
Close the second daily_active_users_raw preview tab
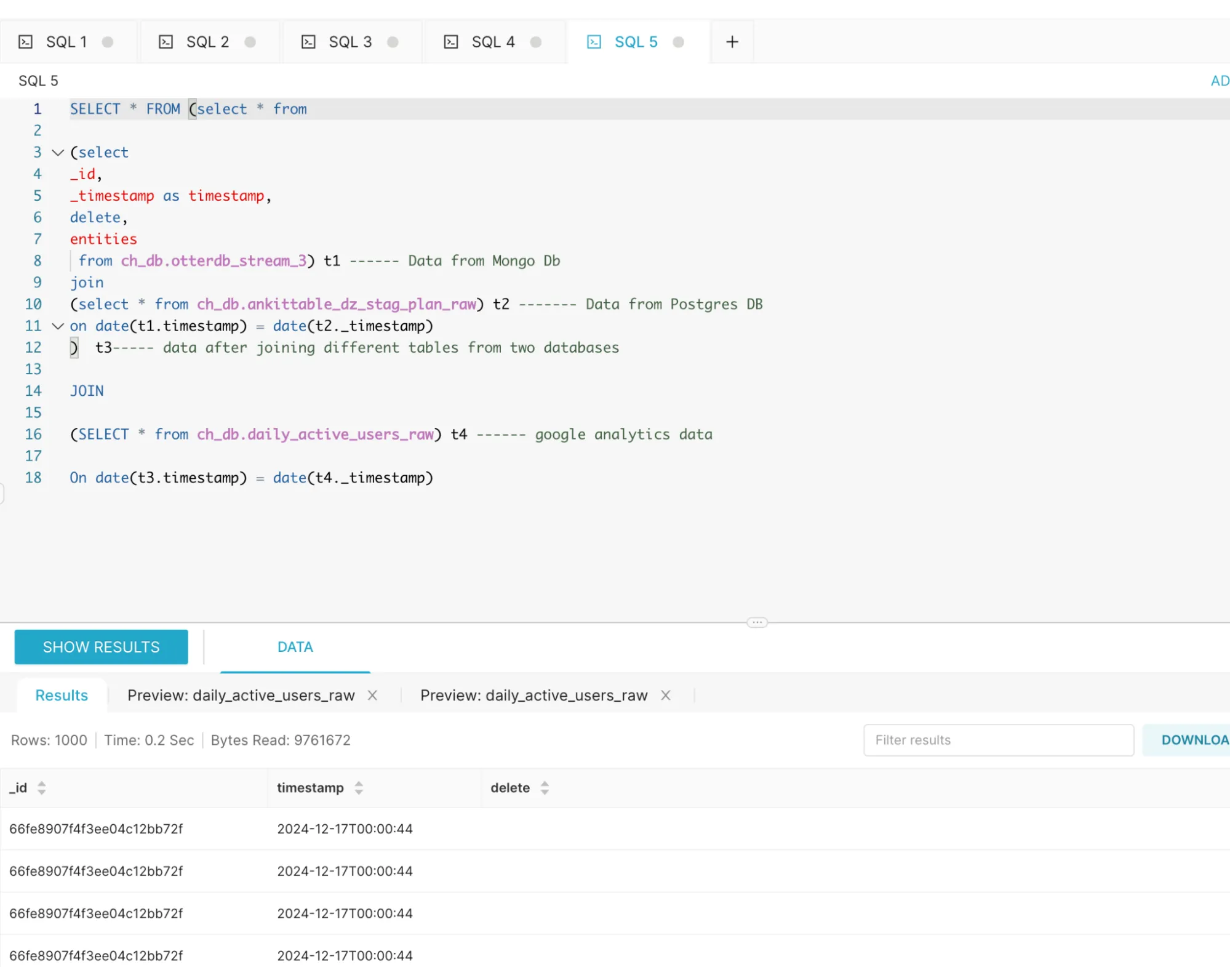(666, 695)
